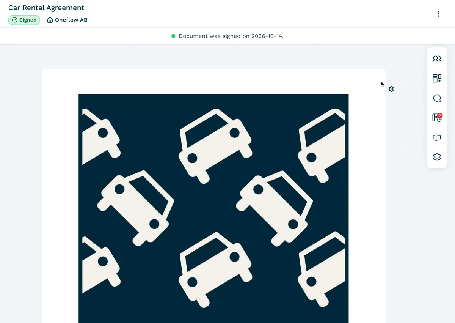The width and height of the screenshot is (455, 323).
Task: Open the audit trail icon with badge
Action: pyautogui.click(x=437, y=118)
